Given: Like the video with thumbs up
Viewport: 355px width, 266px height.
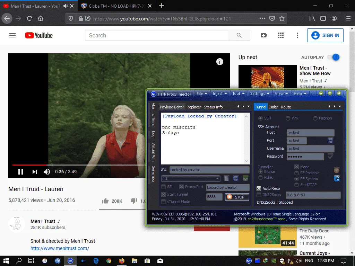Looking at the screenshot, I should point(105,201).
